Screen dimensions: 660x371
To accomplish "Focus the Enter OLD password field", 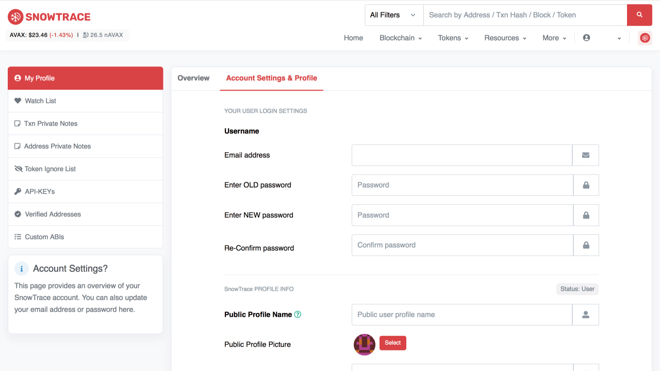I will click(463, 185).
